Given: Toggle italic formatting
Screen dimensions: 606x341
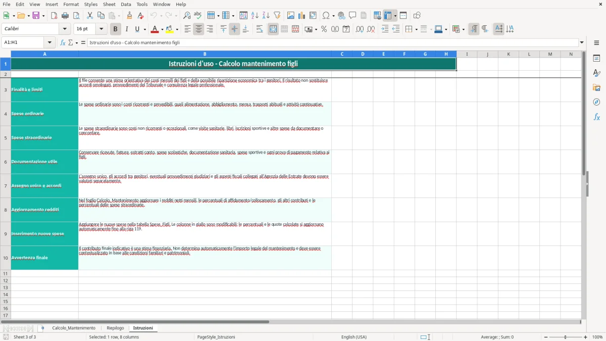Looking at the screenshot, I should [x=126, y=29].
